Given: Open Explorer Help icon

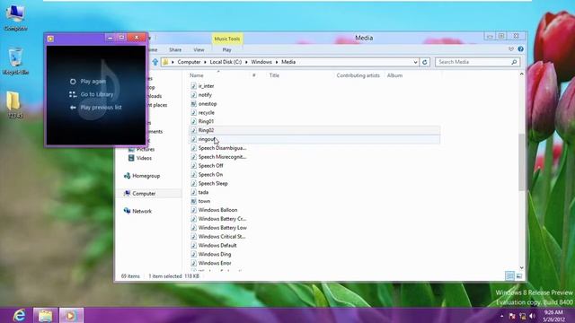Looking at the screenshot, I should tap(520, 49).
